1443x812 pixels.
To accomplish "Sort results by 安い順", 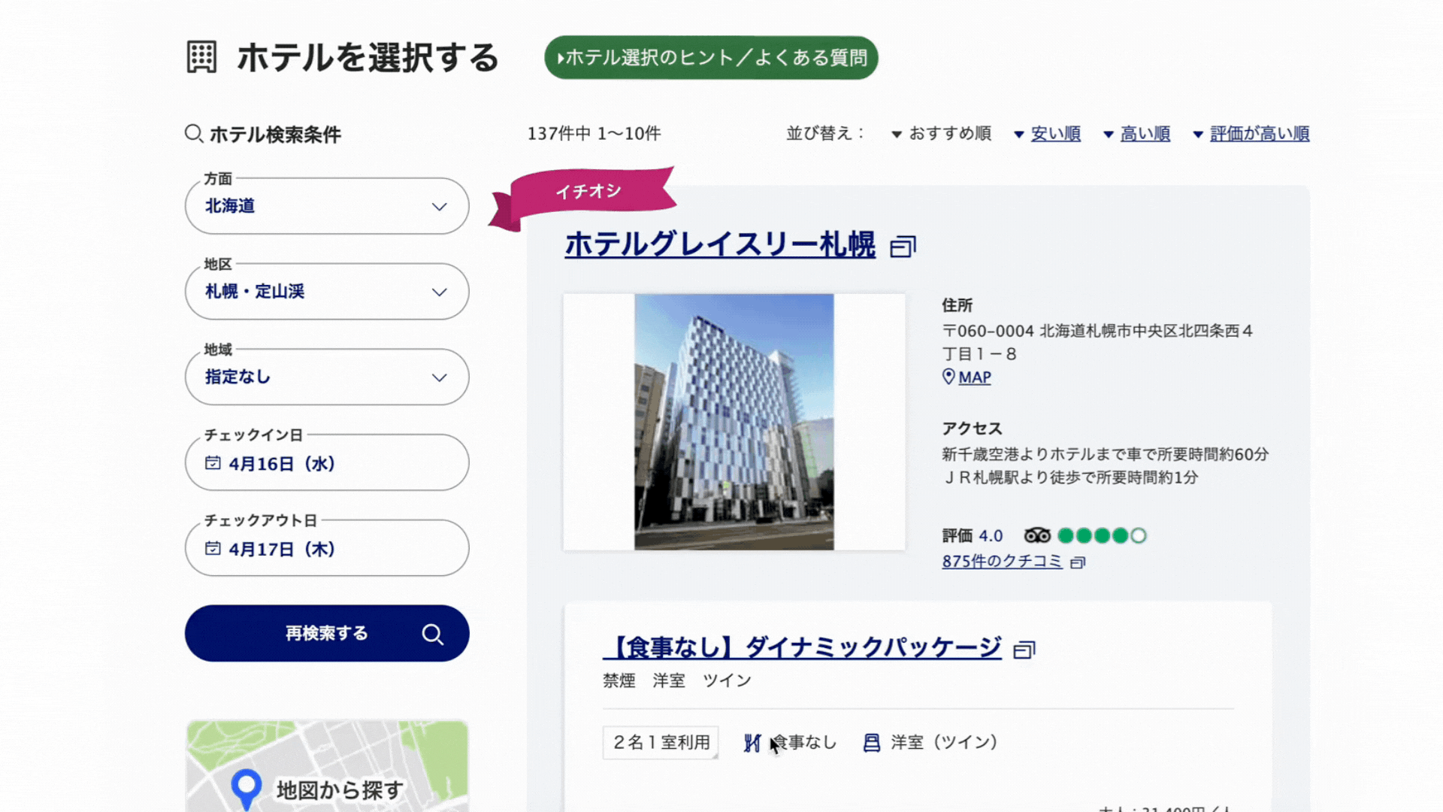I will tap(1055, 134).
